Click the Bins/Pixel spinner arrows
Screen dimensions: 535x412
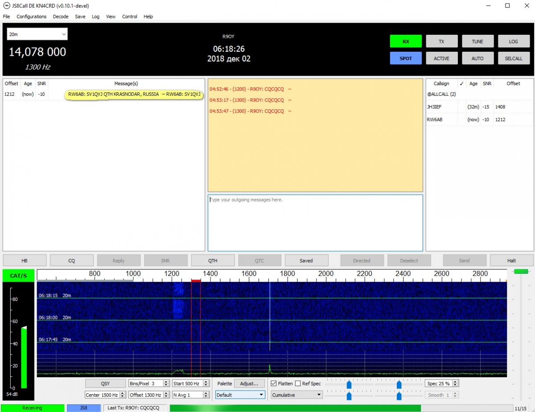(x=166, y=383)
